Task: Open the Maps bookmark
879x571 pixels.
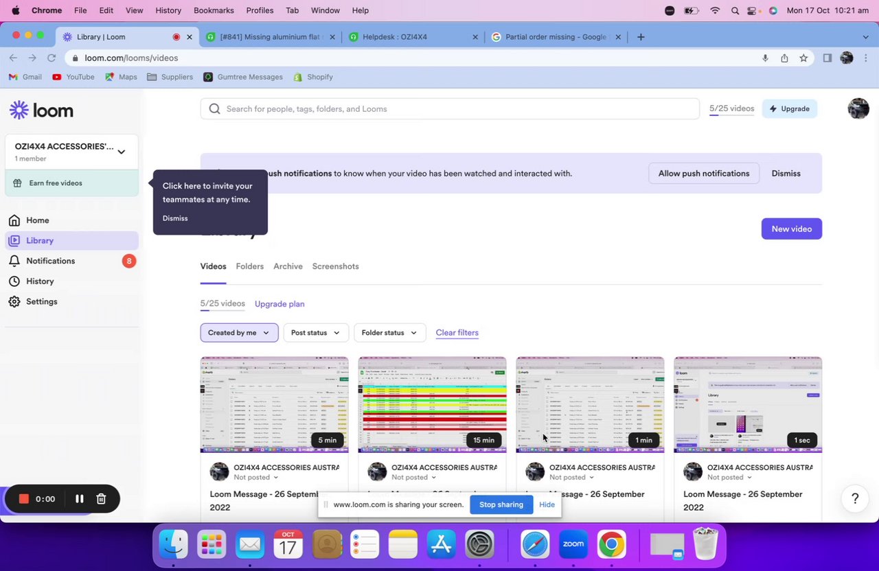Action: [x=121, y=77]
